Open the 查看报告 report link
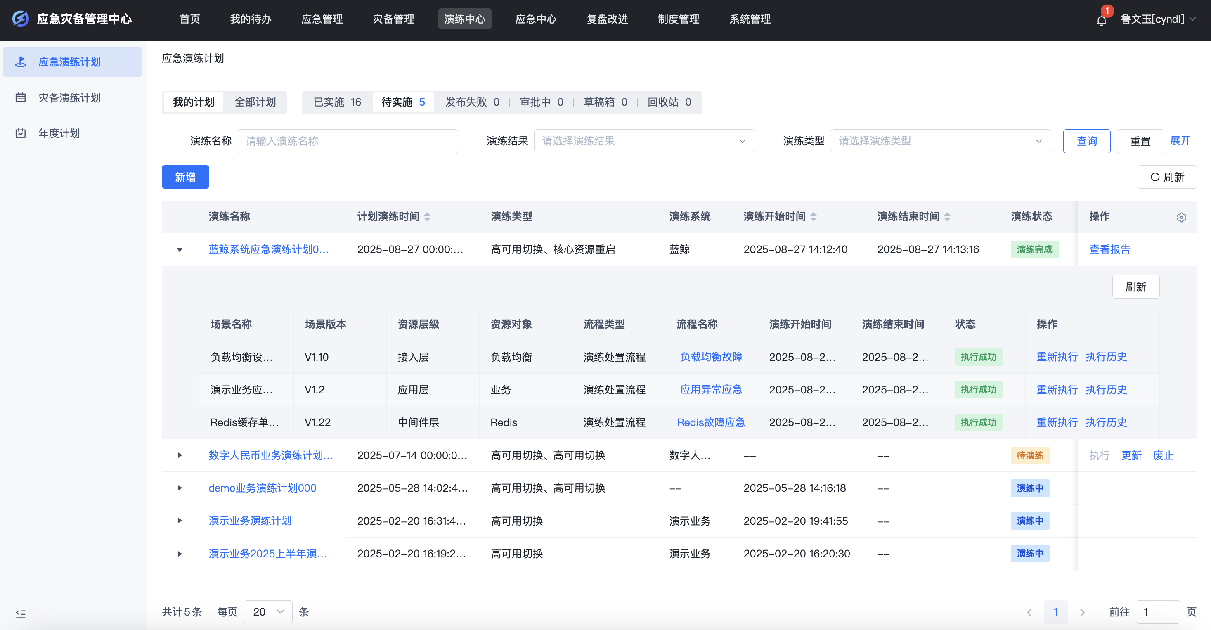Image resolution: width=1211 pixels, height=630 pixels. [1110, 250]
